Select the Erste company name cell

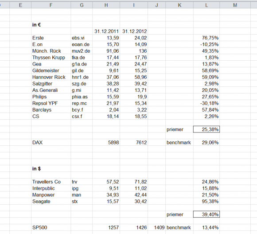51,38
